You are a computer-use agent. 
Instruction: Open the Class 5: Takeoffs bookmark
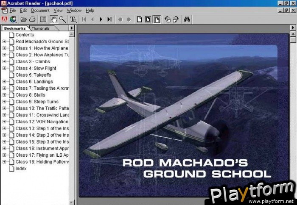pos(33,75)
